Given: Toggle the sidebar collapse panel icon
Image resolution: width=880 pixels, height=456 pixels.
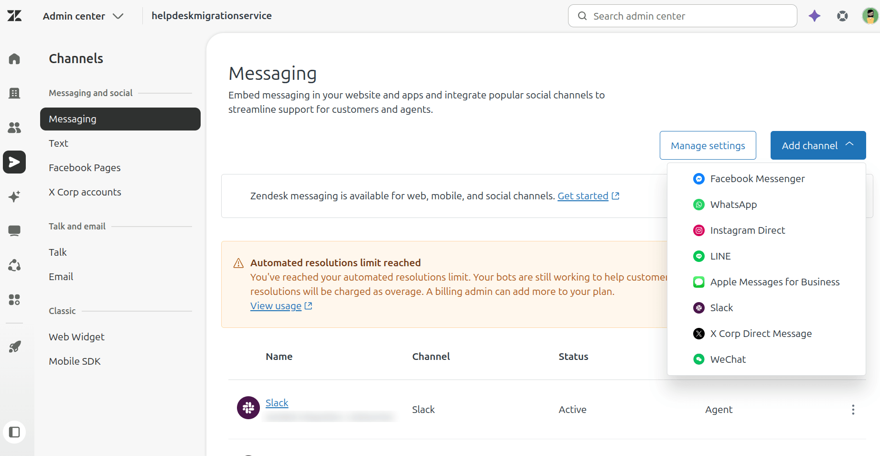Looking at the screenshot, I should tap(14, 432).
